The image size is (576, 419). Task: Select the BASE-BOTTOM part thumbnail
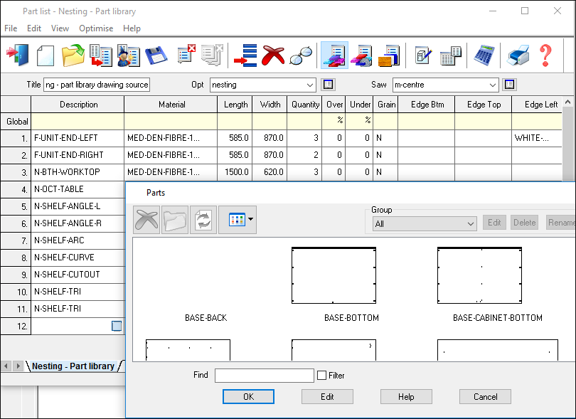(334, 275)
